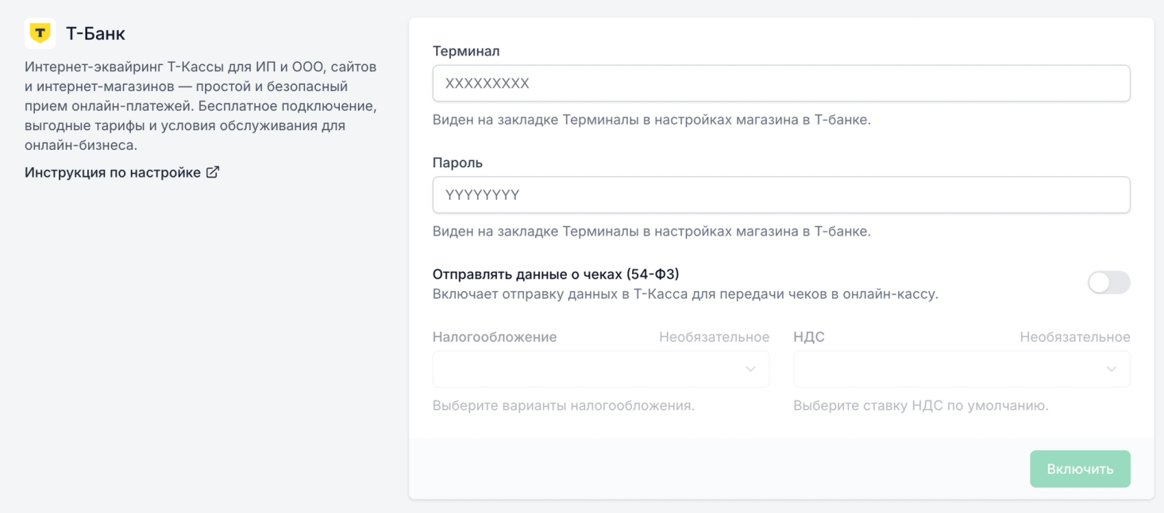Click the hint text under Терминал field

(x=652, y=121)
